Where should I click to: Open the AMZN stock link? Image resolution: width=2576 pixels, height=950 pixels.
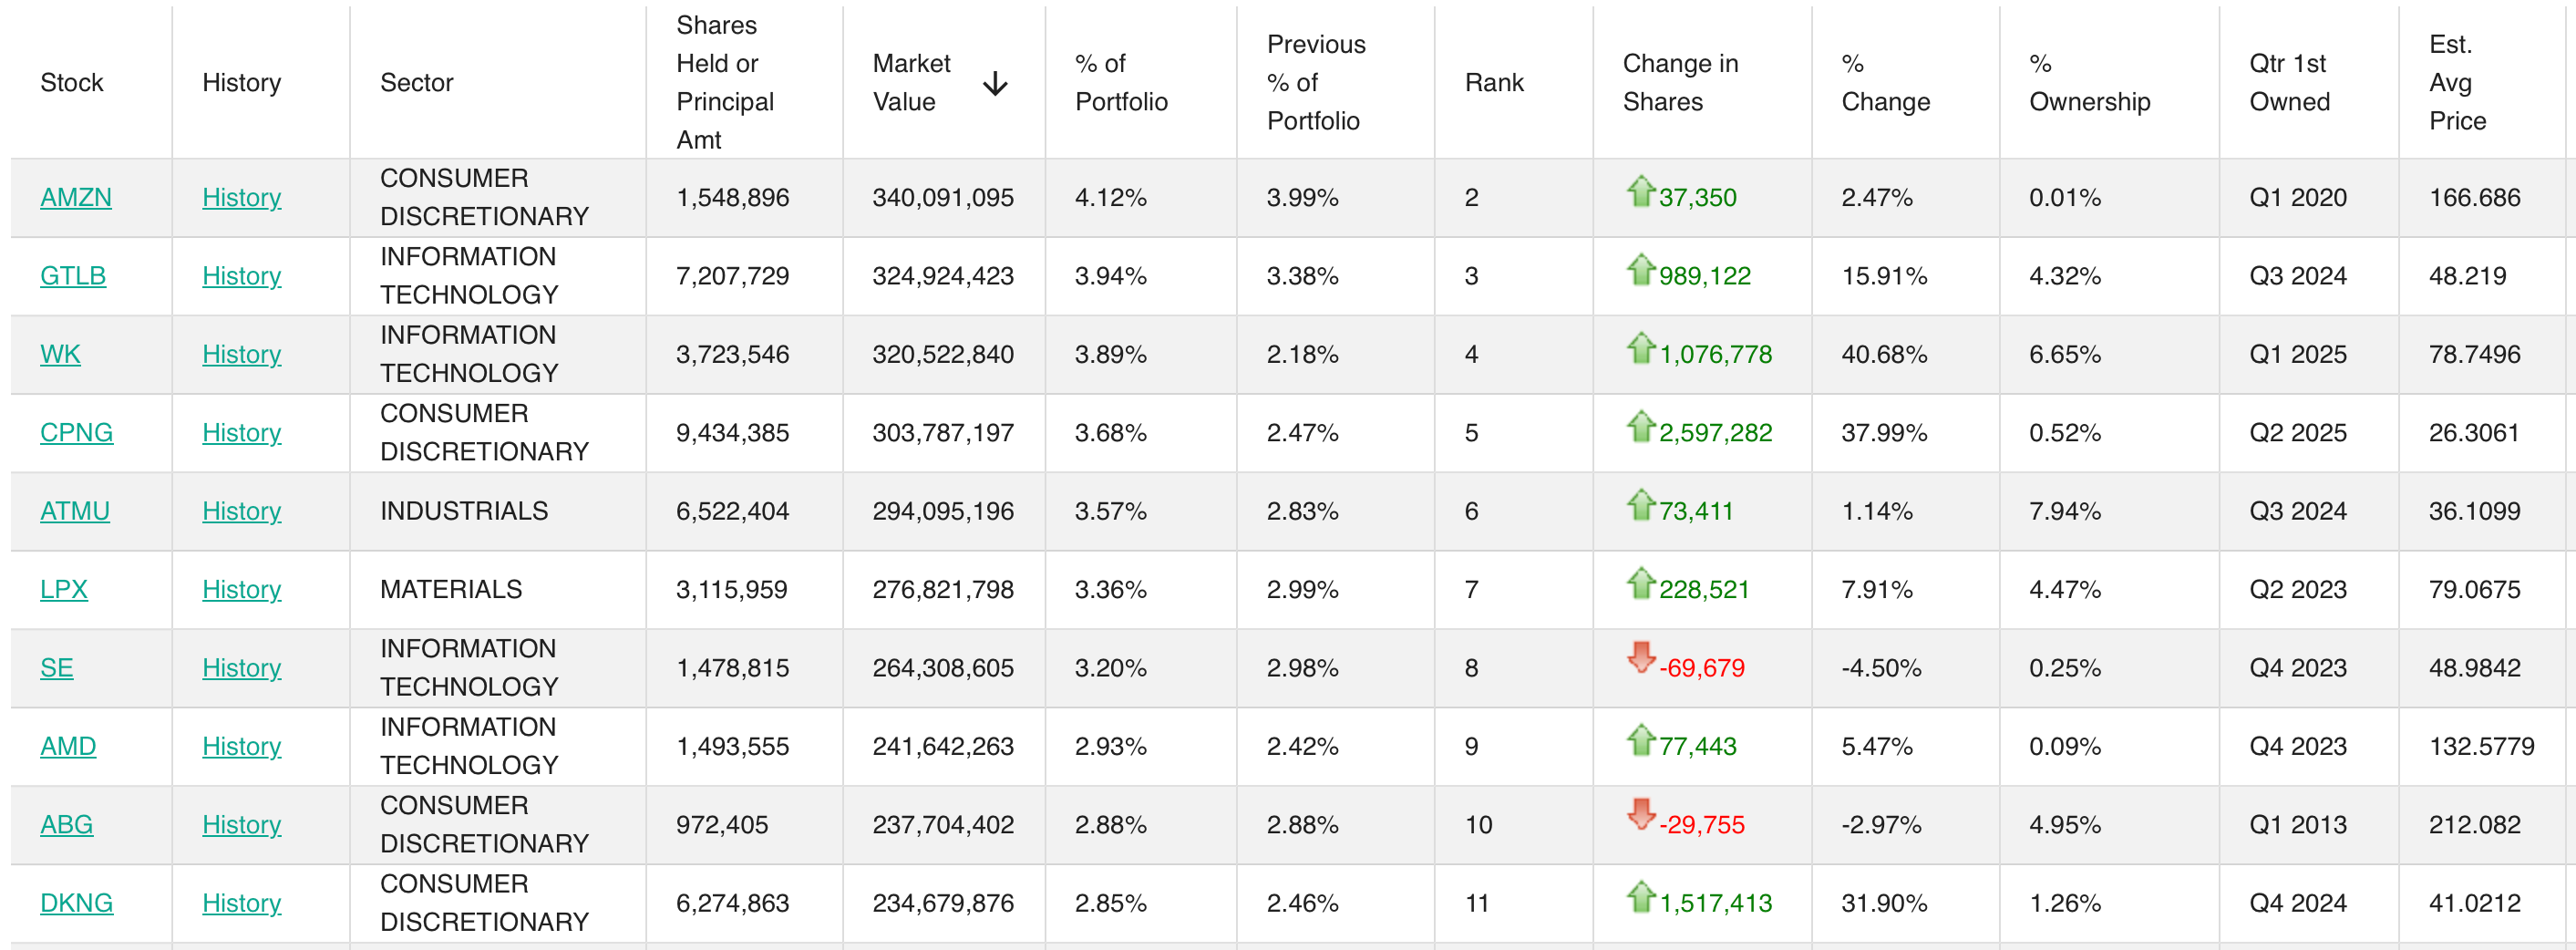coord(76,197)
